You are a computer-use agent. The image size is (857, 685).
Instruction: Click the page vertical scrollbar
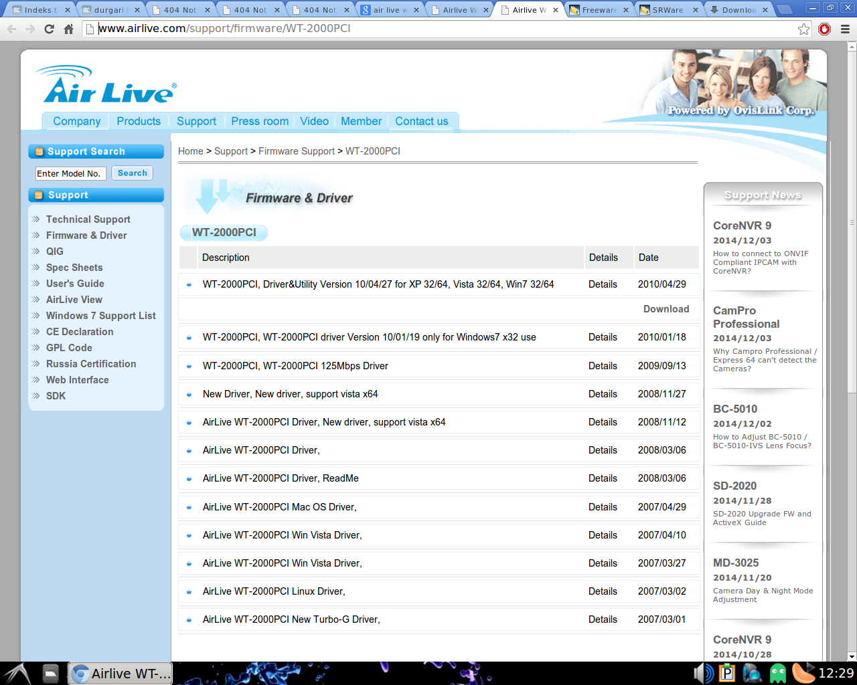click(x=852, y=221)
